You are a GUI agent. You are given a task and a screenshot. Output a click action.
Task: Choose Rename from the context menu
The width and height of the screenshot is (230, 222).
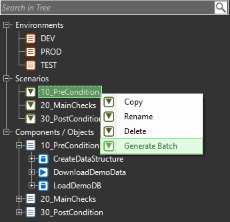[x=152, y=117]
